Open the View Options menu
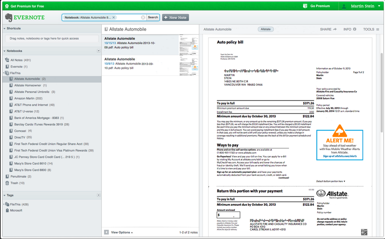The image size is (385, 239). pos(122,232)
